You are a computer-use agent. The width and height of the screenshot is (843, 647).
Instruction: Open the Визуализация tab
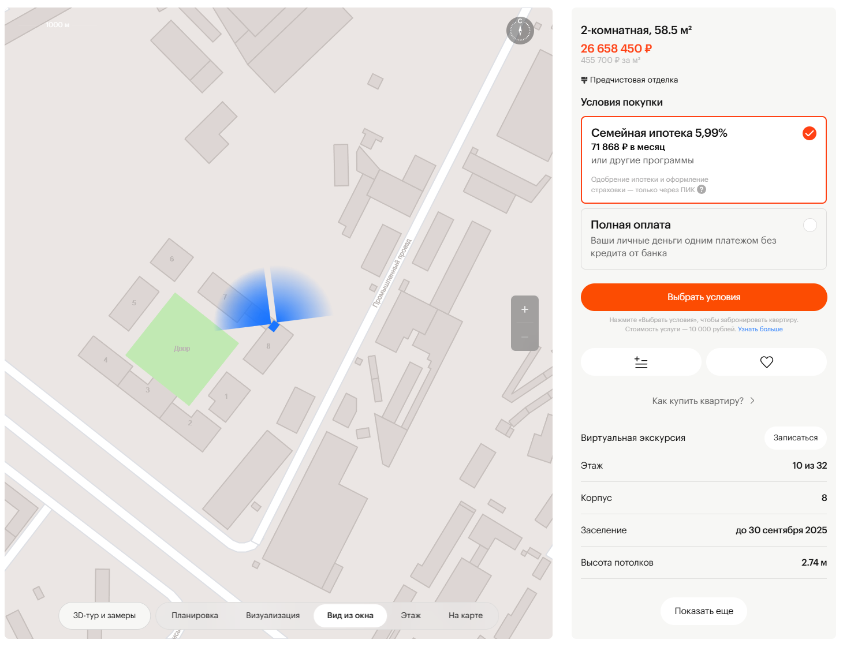[x=273, y=616]
